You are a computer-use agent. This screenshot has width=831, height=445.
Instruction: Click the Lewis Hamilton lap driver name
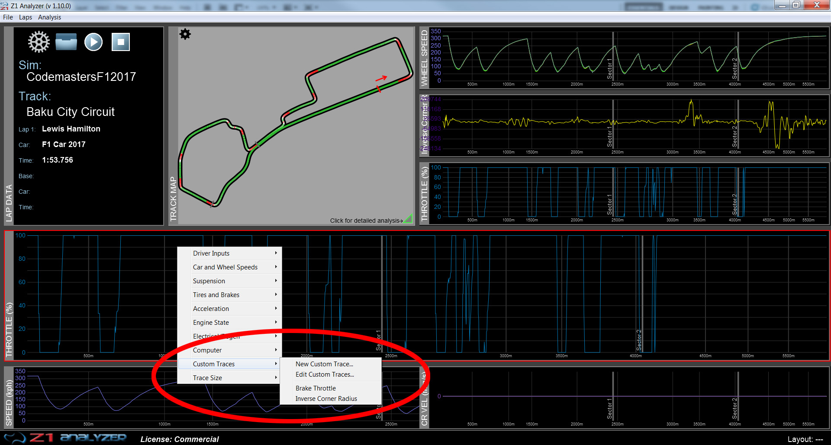pos(71,129)
